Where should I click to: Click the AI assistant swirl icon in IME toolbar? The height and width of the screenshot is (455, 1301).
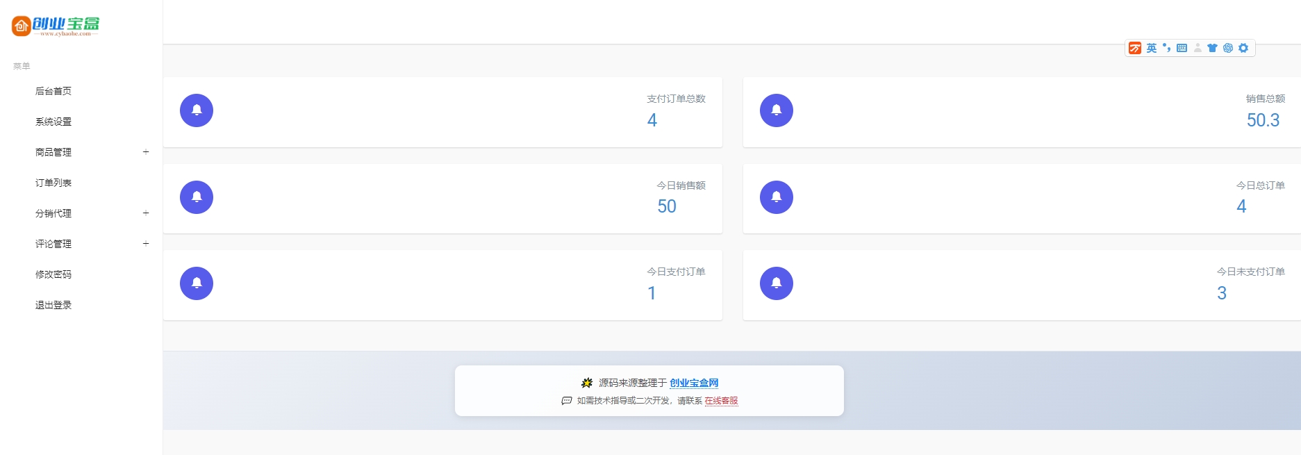click(x=1228, y=48)
